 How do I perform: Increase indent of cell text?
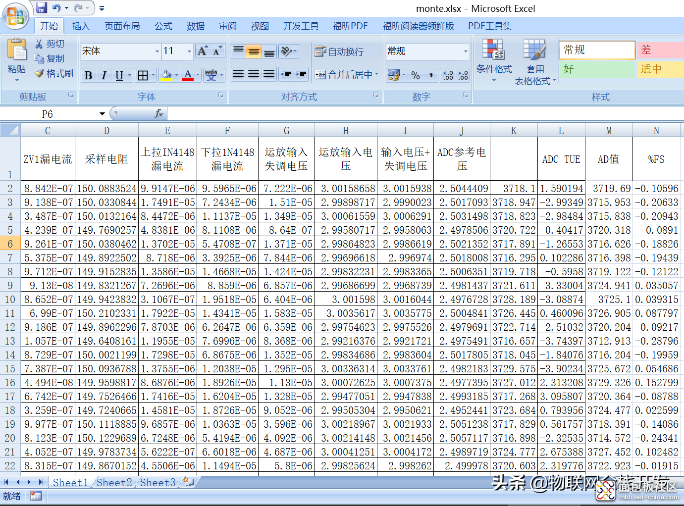301,74
